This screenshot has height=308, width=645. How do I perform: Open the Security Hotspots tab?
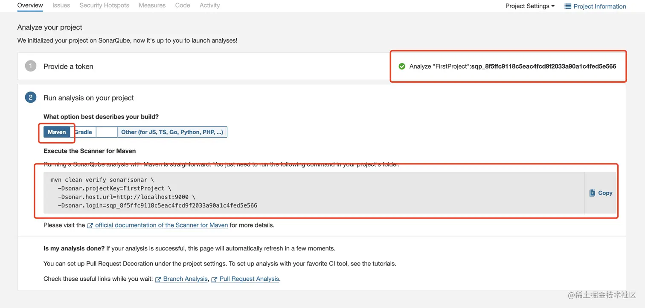click(x=105, y=5)
